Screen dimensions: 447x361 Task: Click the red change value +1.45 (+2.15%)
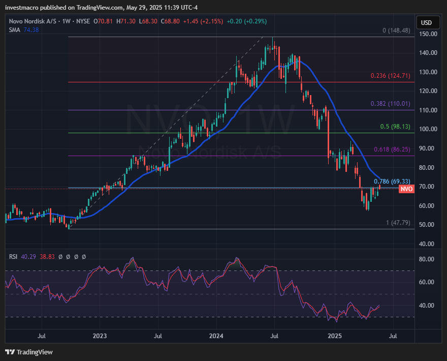(203, 21)
